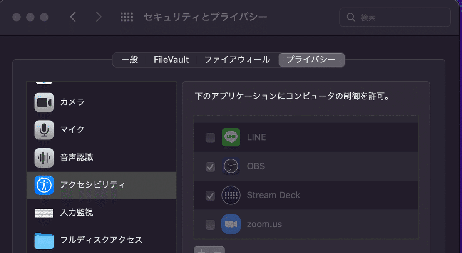Viewport: 462px width, 253px height.
Task: Open the show-all grid icon in toolbar
Action: coord(127,17)
